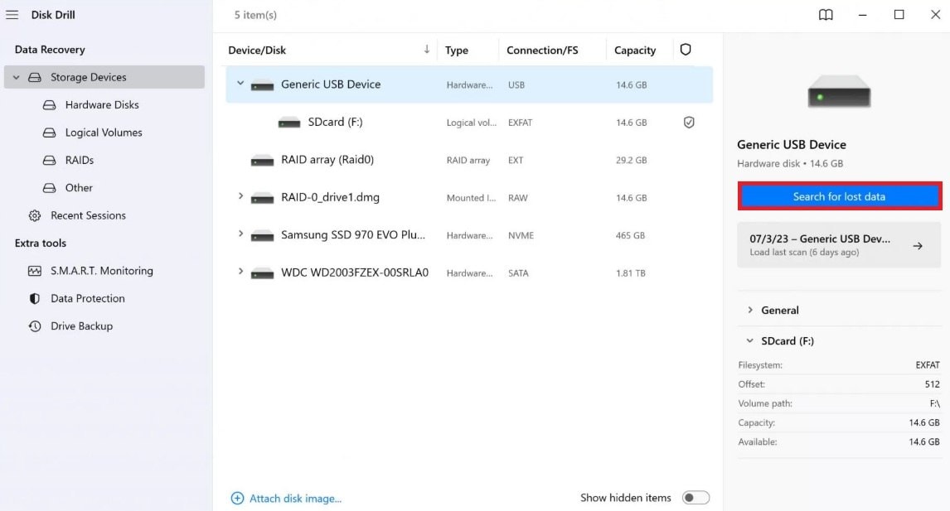Viewport: 950px width, 511px height.
Task: Click the SDcard (F:) drive icon
Action: (289, 123)
